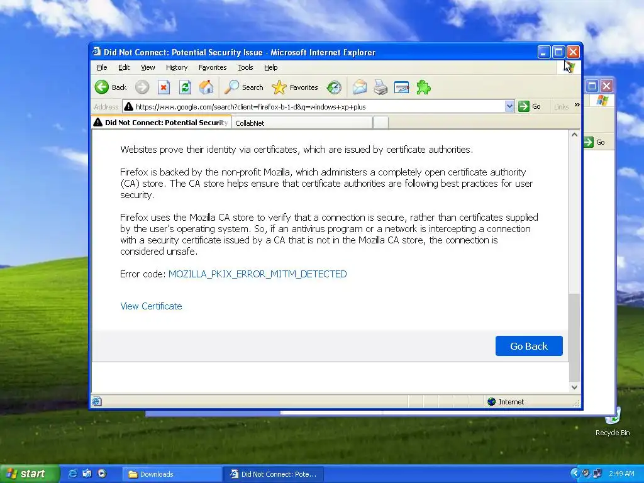This screenshot has width=644, height=483.
Task: Click the 2:49 AM clock
Action: pyautogui.click(x=622, y=474)
